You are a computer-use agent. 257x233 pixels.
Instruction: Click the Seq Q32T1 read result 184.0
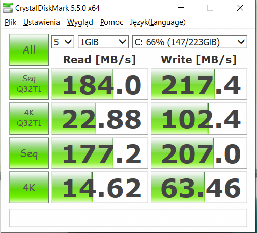coord(100,84)
